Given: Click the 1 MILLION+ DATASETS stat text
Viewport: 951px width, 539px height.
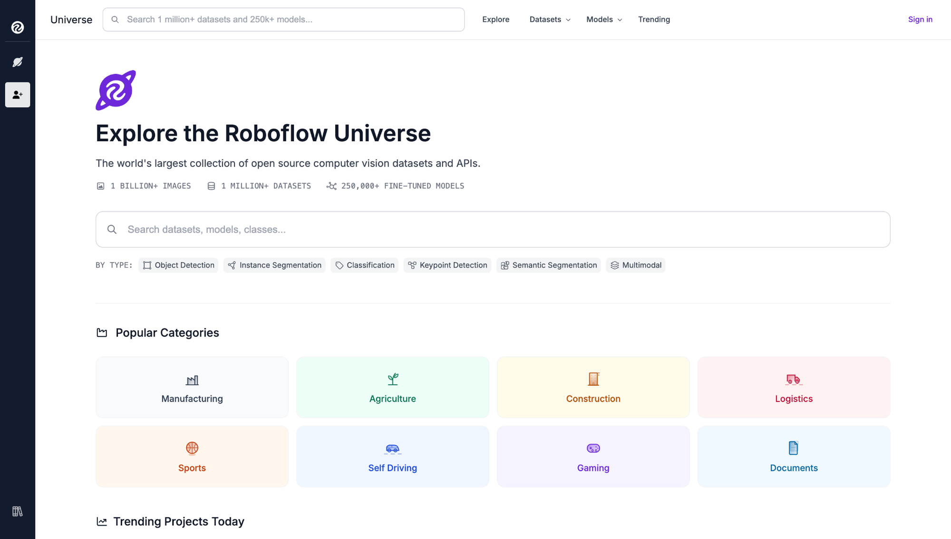Looking at the screenshot, I should (x=266, y=186).
